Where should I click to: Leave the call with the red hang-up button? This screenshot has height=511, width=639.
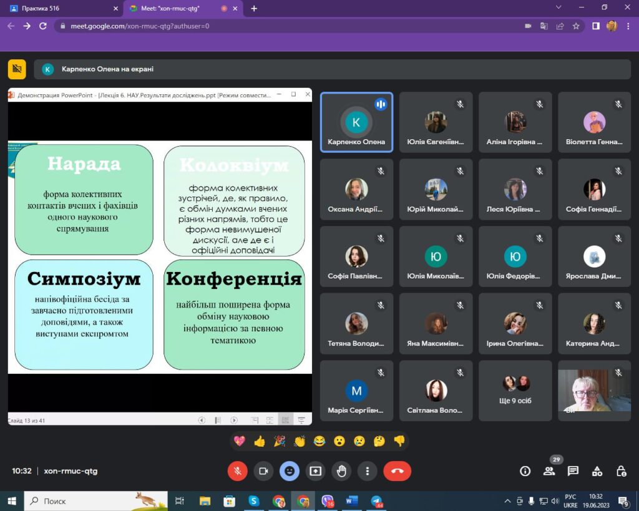point(397,471)
